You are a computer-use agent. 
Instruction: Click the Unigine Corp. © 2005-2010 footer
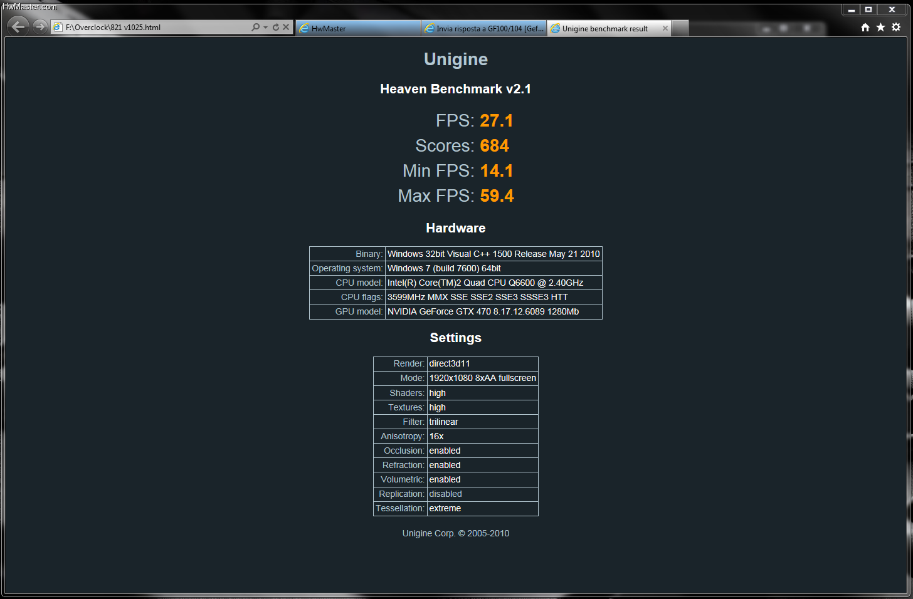(456, 533)
